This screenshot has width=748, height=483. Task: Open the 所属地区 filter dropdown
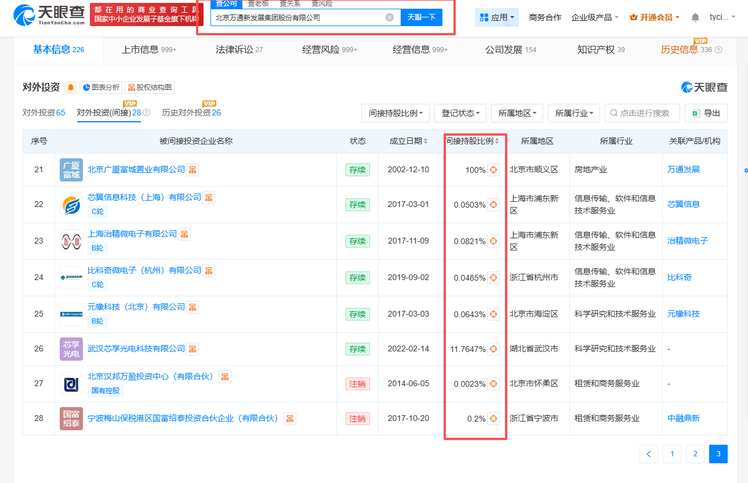[x=517, y=113]
